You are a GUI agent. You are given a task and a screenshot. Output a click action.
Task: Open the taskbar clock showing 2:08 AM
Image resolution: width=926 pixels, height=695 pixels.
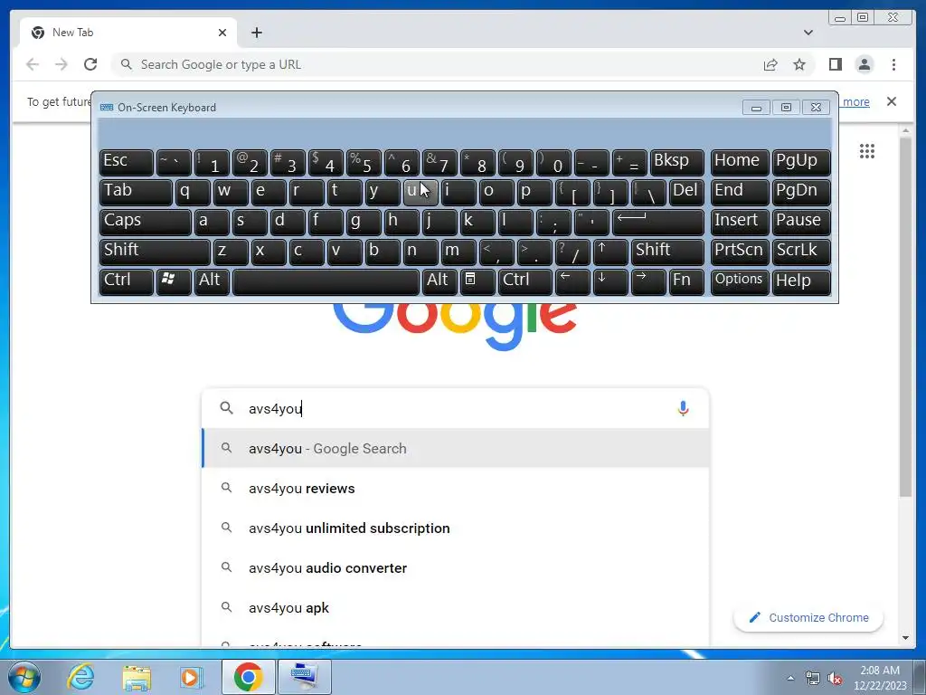(x=880, y=678)
